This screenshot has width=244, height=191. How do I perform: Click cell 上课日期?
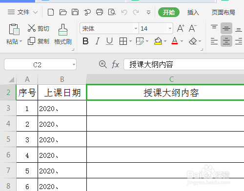[62, 93]
